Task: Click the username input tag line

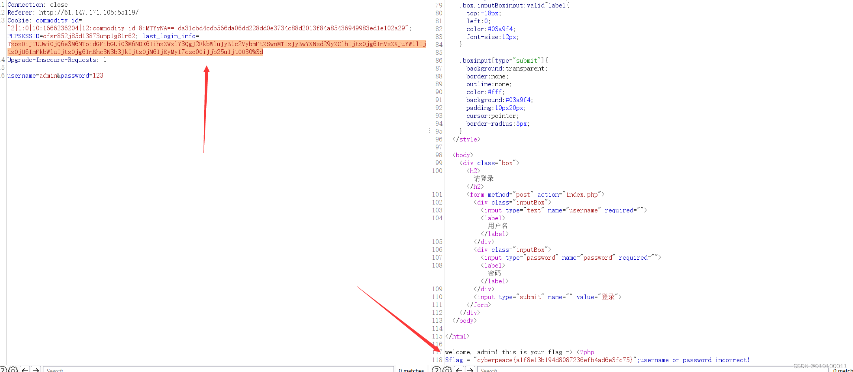Action: [564, 210]
